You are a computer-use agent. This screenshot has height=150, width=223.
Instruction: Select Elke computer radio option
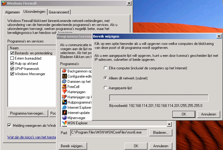(106, 68)
